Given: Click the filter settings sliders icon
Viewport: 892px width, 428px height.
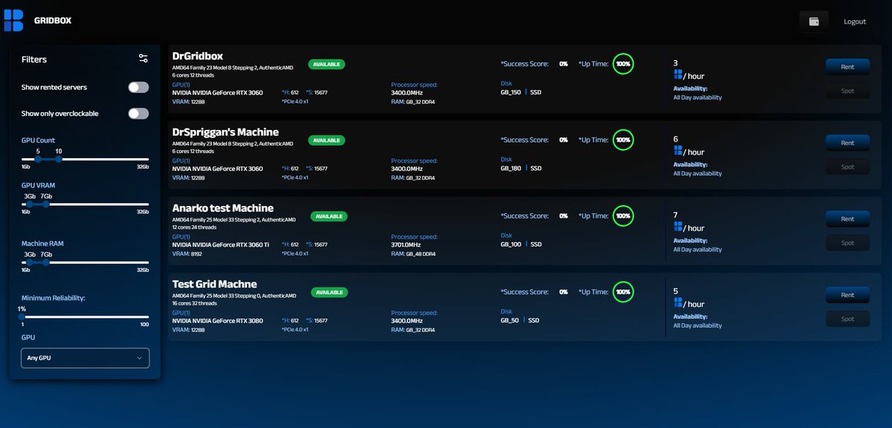Looking at the screenshot, I should tap(143, 59).
